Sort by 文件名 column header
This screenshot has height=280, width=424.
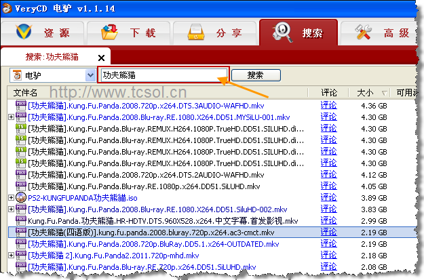point(25,93)
